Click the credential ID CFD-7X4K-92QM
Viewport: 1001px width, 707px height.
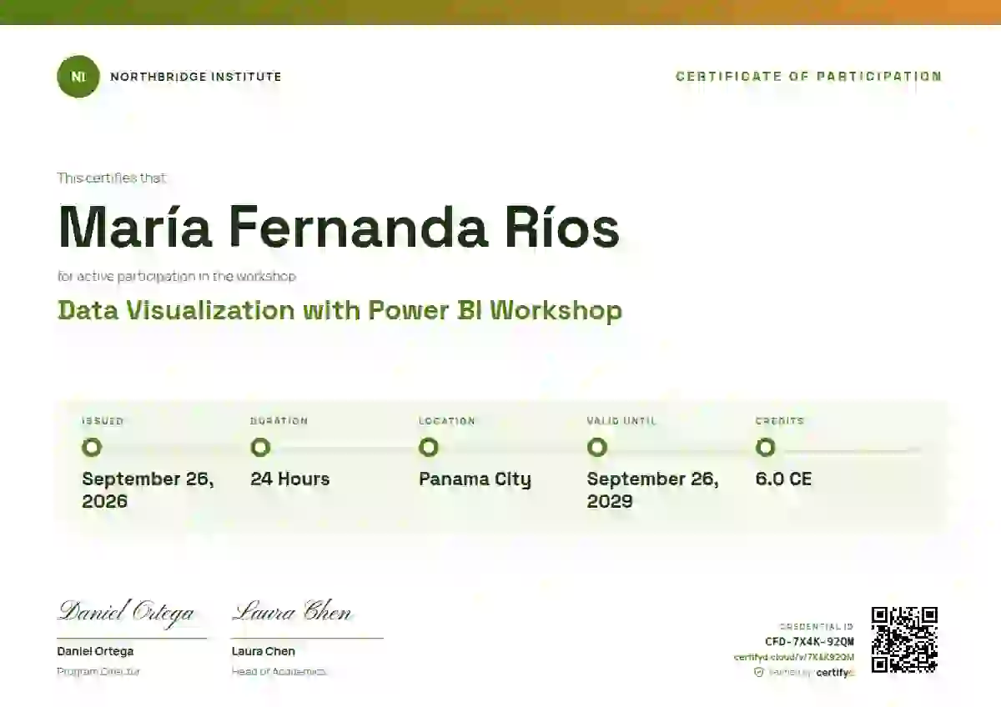point(809,642)
